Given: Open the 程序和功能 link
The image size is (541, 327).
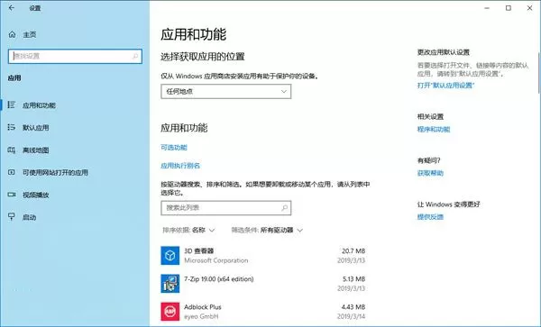Looking at the screenshot, I should [434, 130].
